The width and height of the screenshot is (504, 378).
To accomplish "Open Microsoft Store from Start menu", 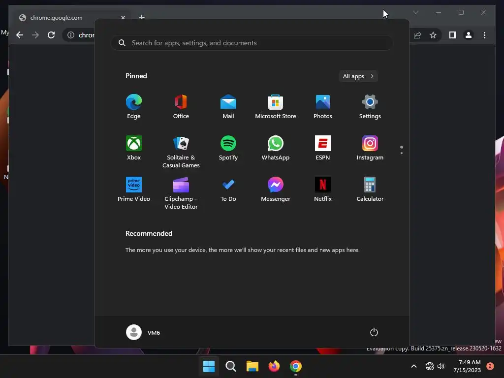I will pyautogui.click(x=276, y=107).
